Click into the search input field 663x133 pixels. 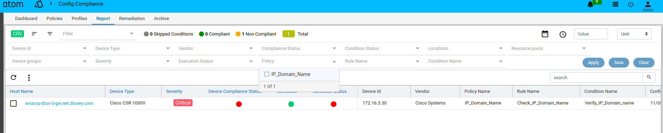pos(596,77)
